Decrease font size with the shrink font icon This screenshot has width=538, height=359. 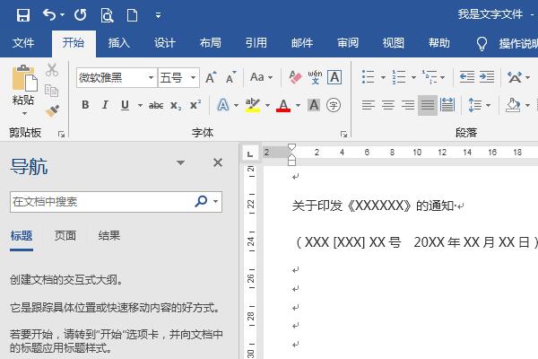[231, 77]
